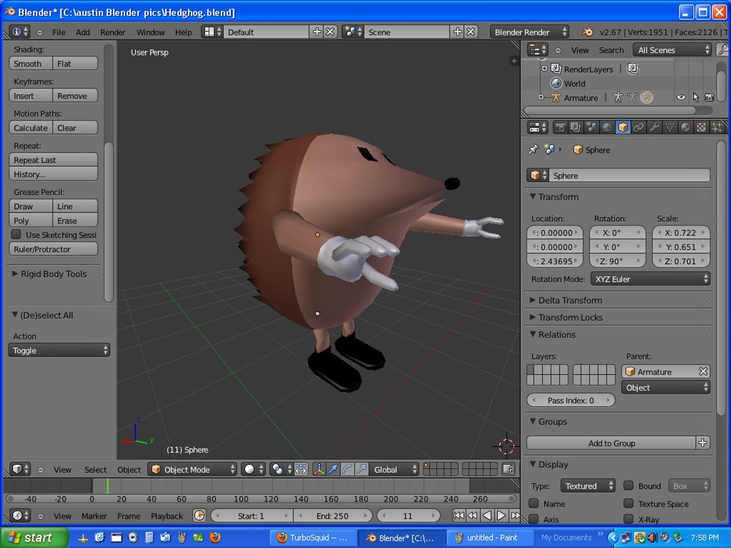Open the Texture properties tab (checker icon)
The image size is (731, 548).
point(702,127)
